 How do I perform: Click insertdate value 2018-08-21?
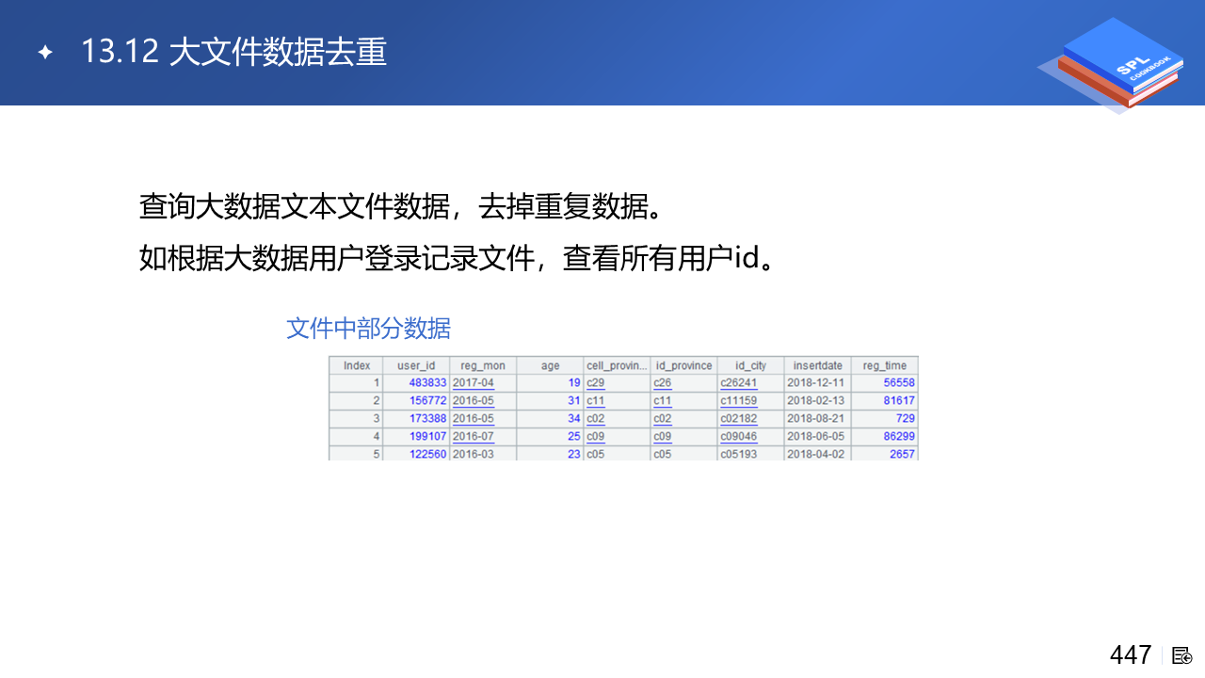tap(816, 419)
